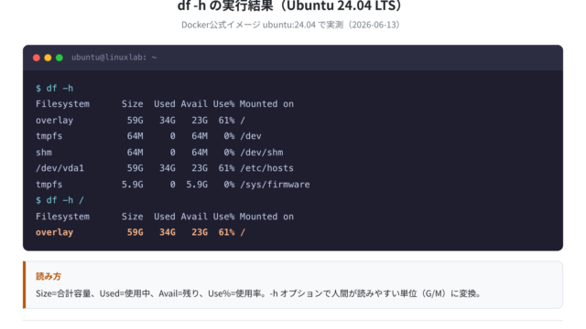The image size is (586, 329).
Task: Click the 'Mounted on' header in first output
Action: pos(266,104)
